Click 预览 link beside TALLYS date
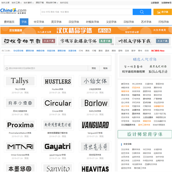The width and height of the screenshot is (172, 172). 26,93
